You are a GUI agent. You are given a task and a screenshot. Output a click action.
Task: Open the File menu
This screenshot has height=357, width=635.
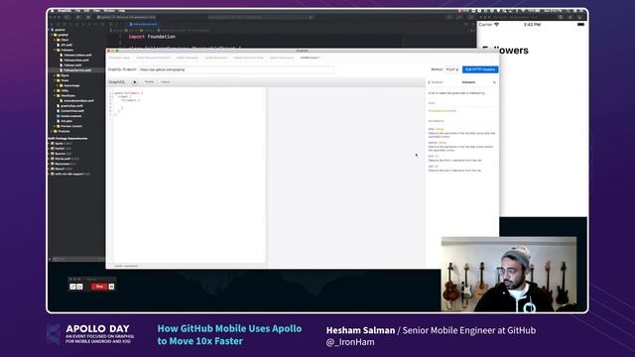(77, 11)
